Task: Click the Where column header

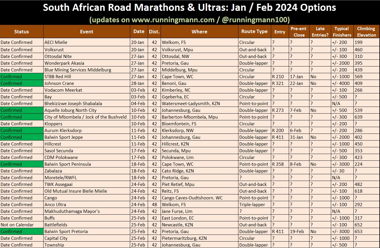Action: pyautogui.click(x=200, y=32)
